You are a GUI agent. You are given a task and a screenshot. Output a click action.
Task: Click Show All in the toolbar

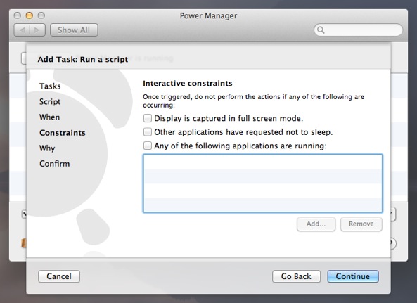click(74, 30)
